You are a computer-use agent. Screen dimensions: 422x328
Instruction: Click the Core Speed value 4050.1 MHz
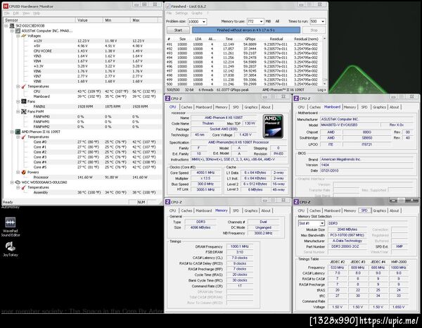coord(205,172)
